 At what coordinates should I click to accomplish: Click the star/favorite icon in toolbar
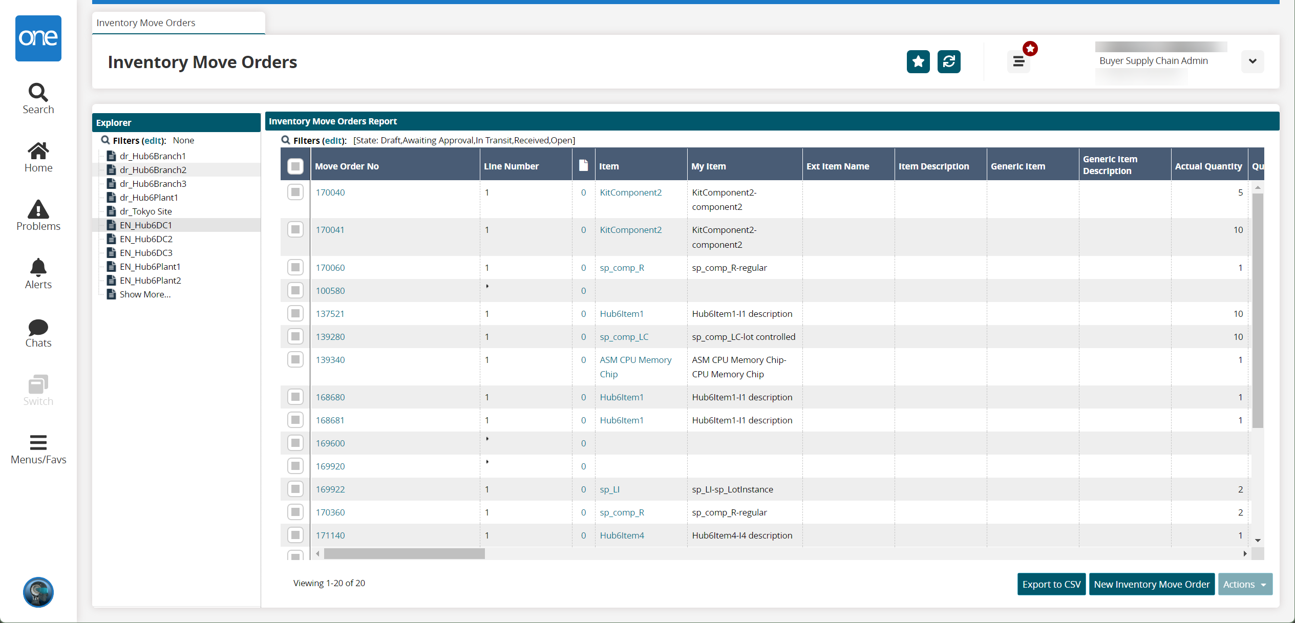pyautogui.click(x=919, y=62)
